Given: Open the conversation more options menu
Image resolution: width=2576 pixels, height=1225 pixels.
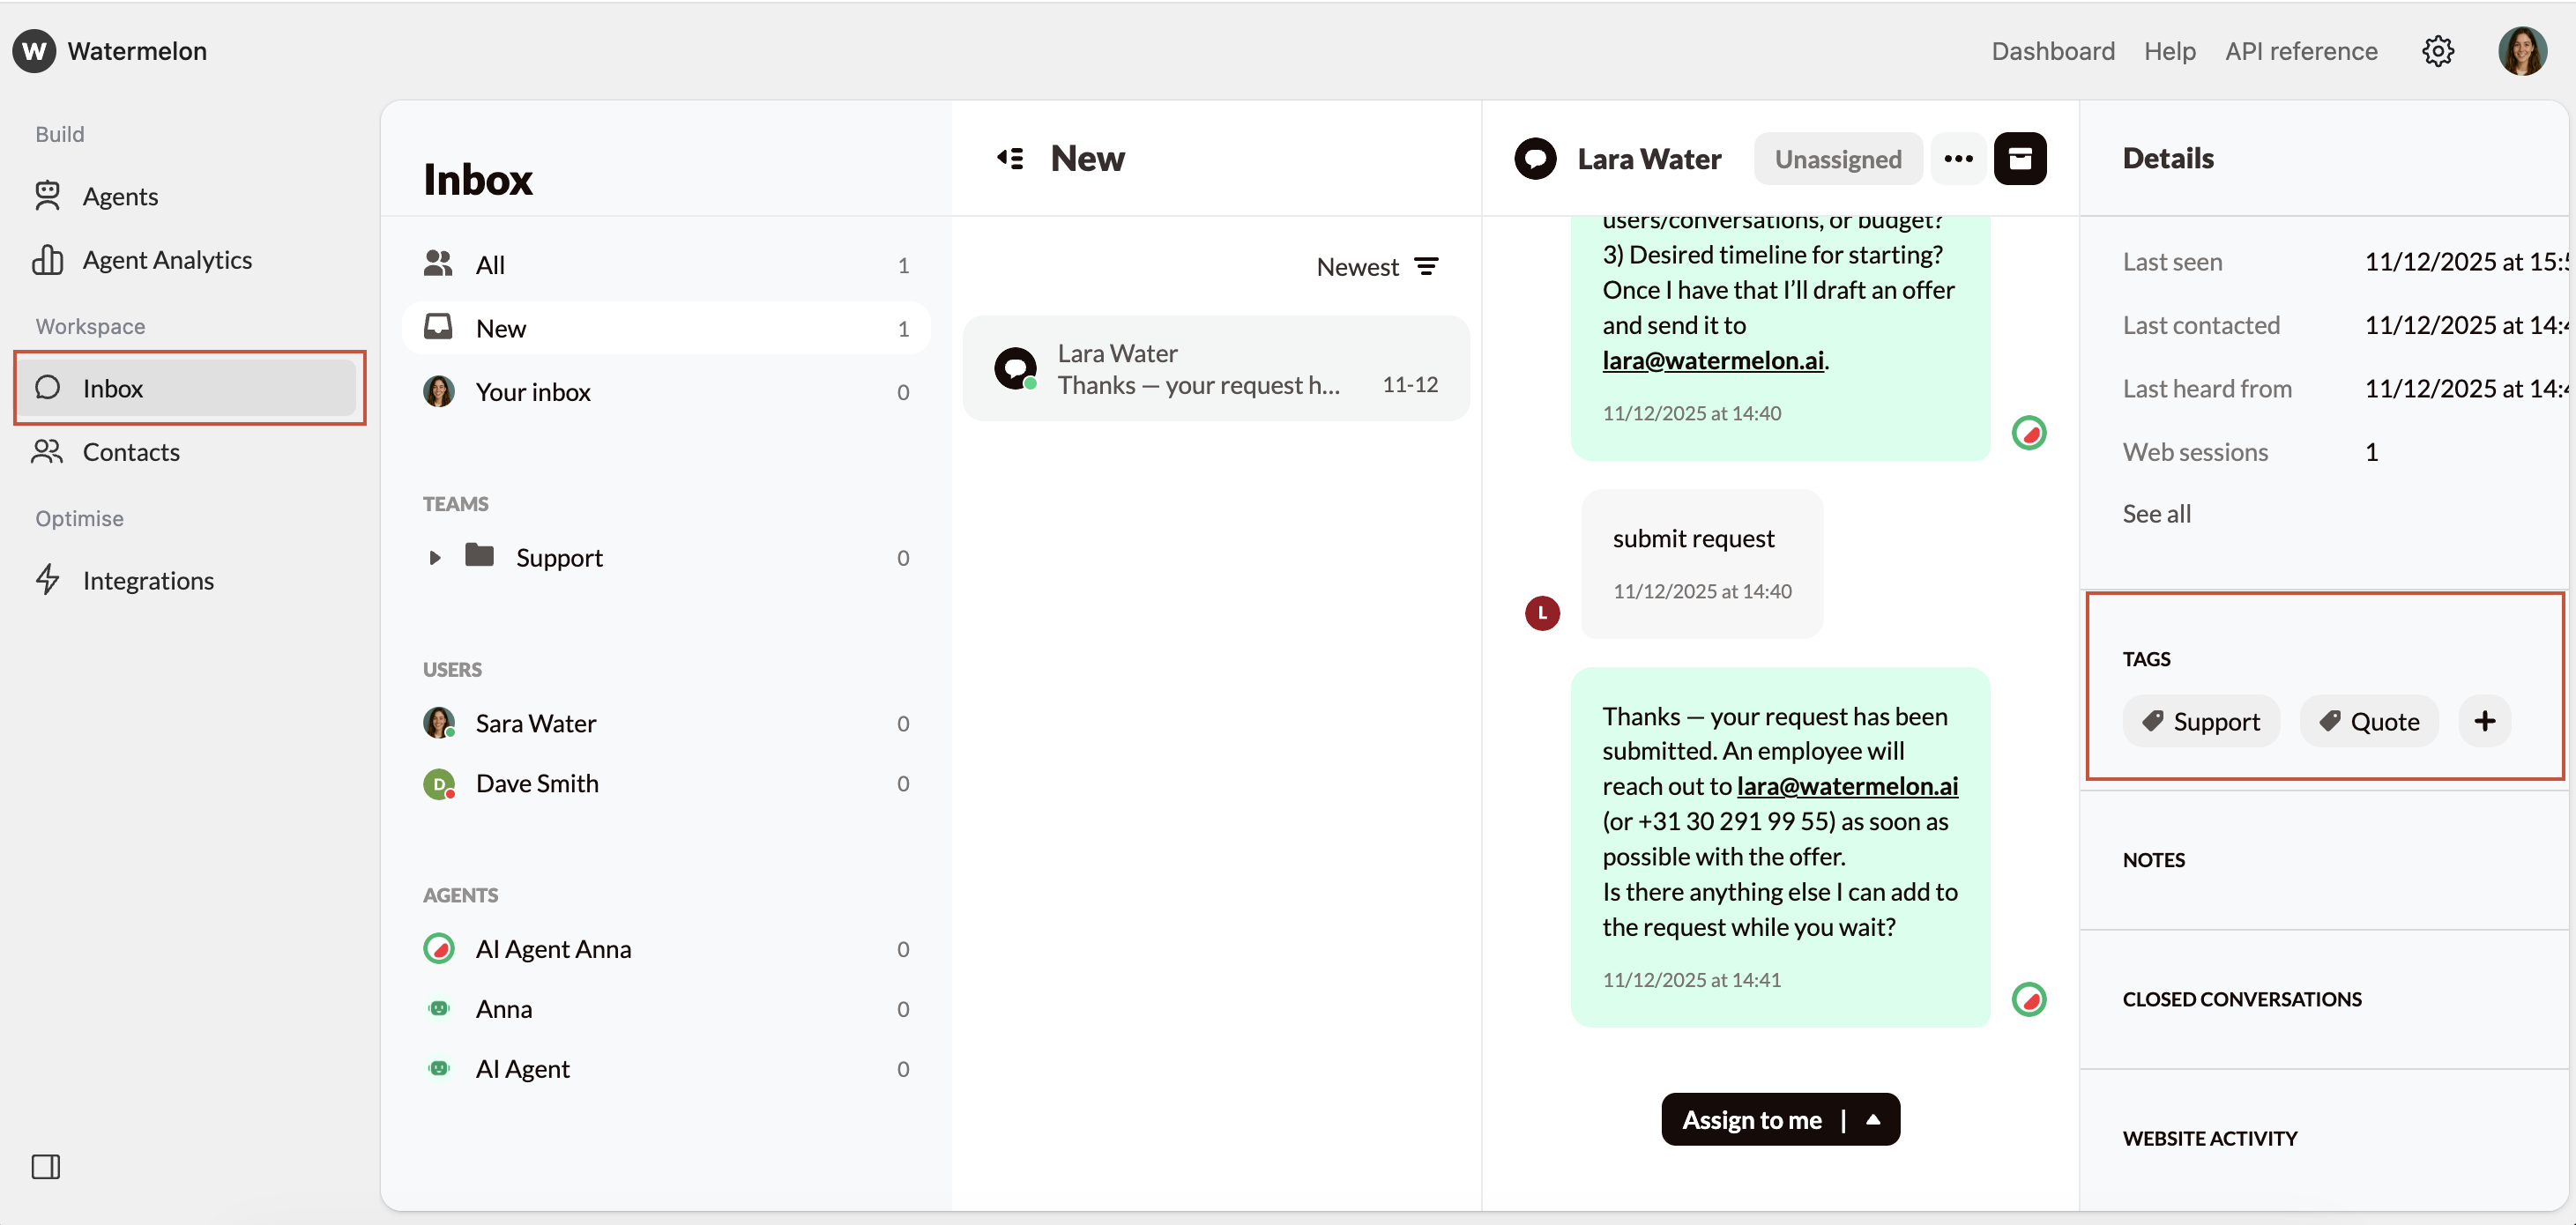Looking at the screenshot, I should coord(1958,158).
